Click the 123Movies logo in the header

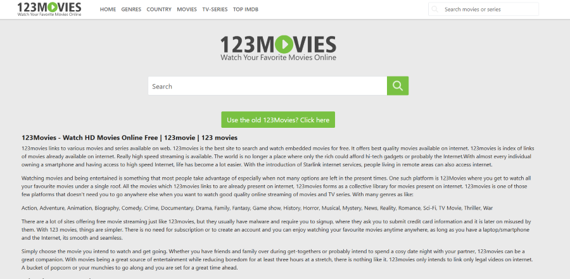(49, 9)
